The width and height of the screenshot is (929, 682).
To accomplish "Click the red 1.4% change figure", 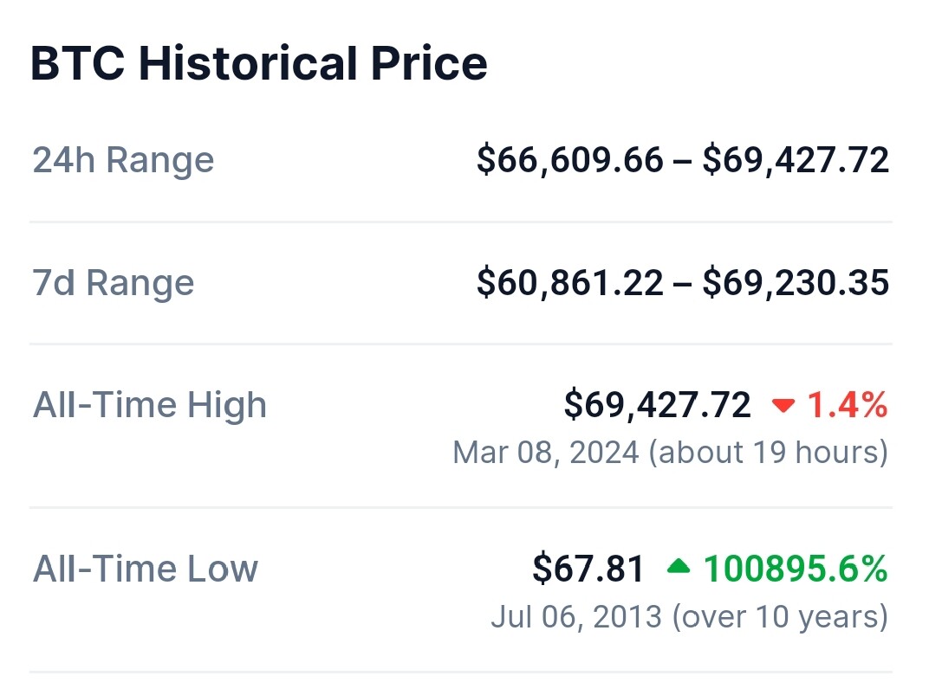I will click(x=848, y=405).
